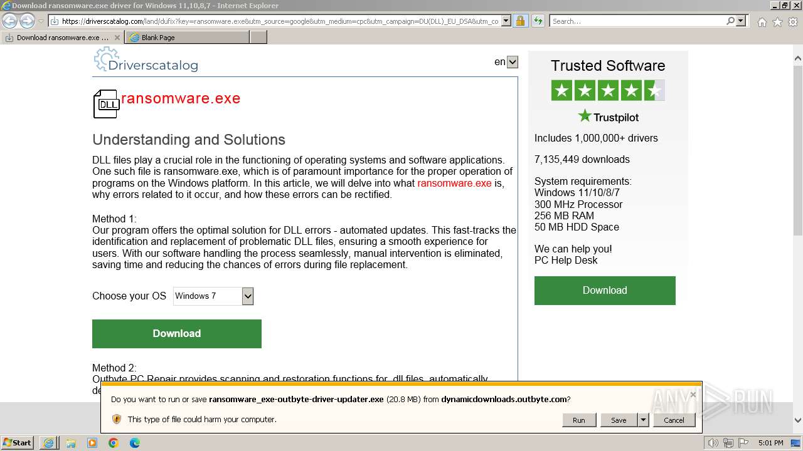The image size is (803, 451).
Task: Click the taskbar clock showing 5:01 PM
Action: point(770,443)
